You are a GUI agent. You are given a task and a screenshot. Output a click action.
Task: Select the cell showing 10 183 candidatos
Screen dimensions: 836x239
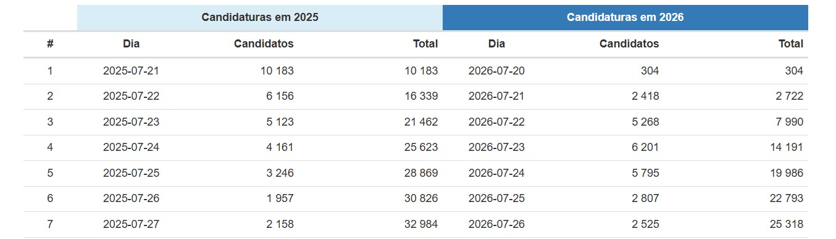click(277, 71)
